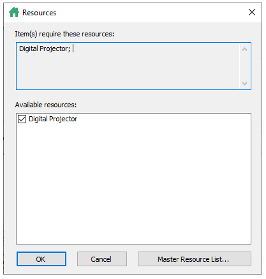Place cursor after the semicolon in the text box

coord(72,49)
